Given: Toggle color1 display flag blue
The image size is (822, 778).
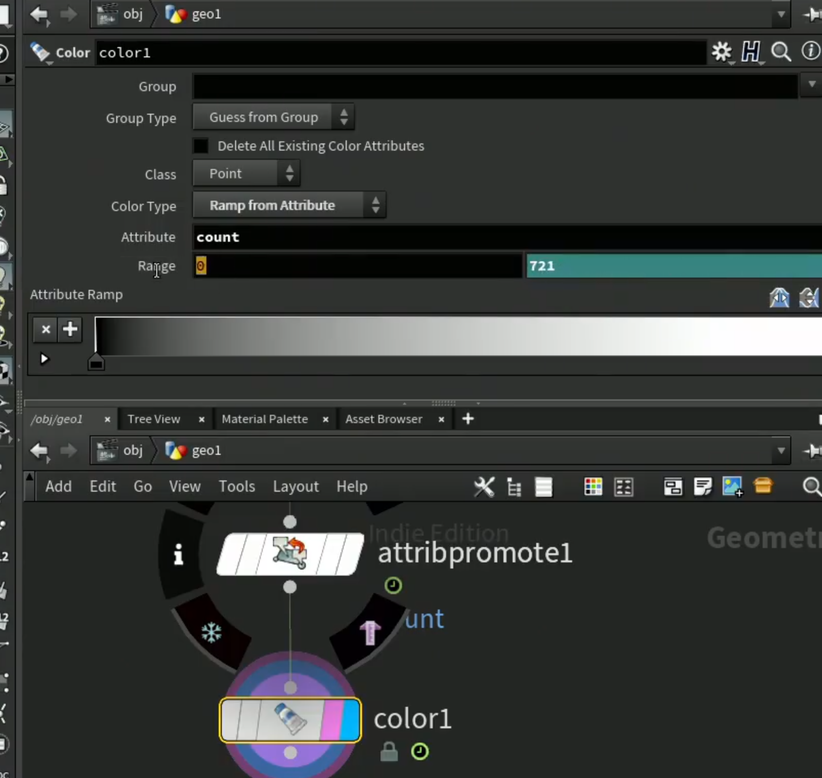Looking at the screenshot, I should tap(351, 721).
